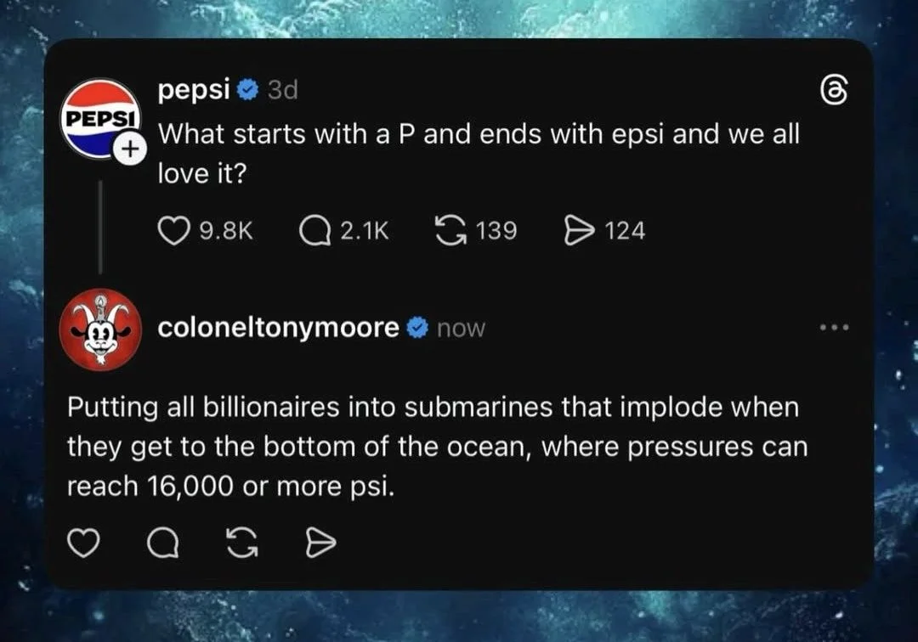Share coloneltonymoore's reply with the send icon
This screenshot has width=918, height=642.
320,541
